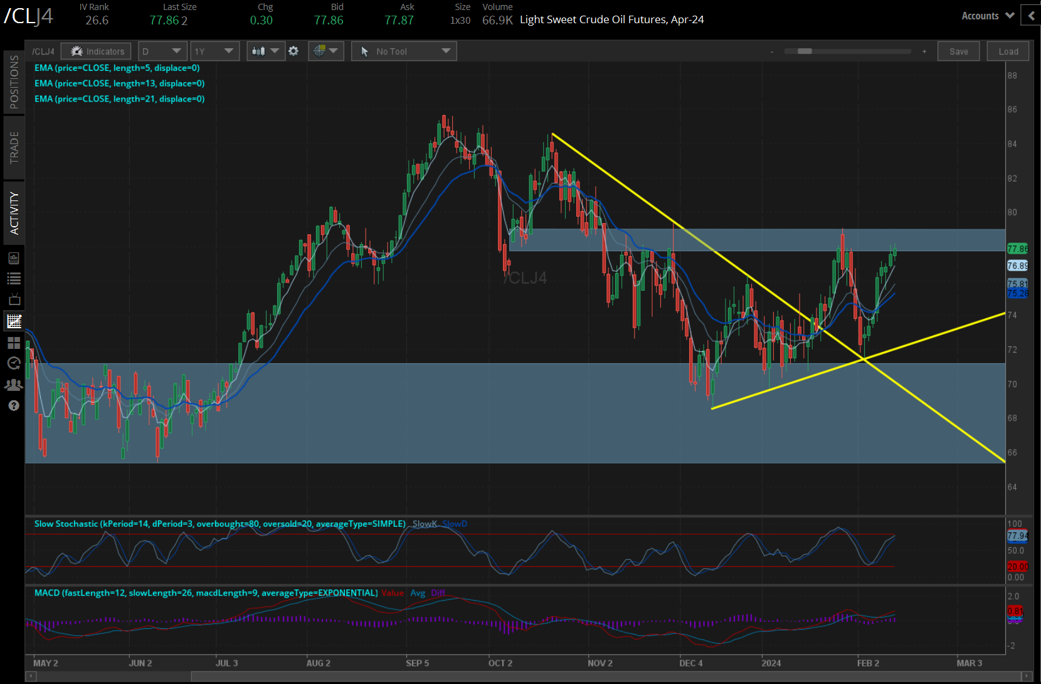1041x684 pixels.
Task: Click the 2024 date axis label
Action: click(771, 663)
